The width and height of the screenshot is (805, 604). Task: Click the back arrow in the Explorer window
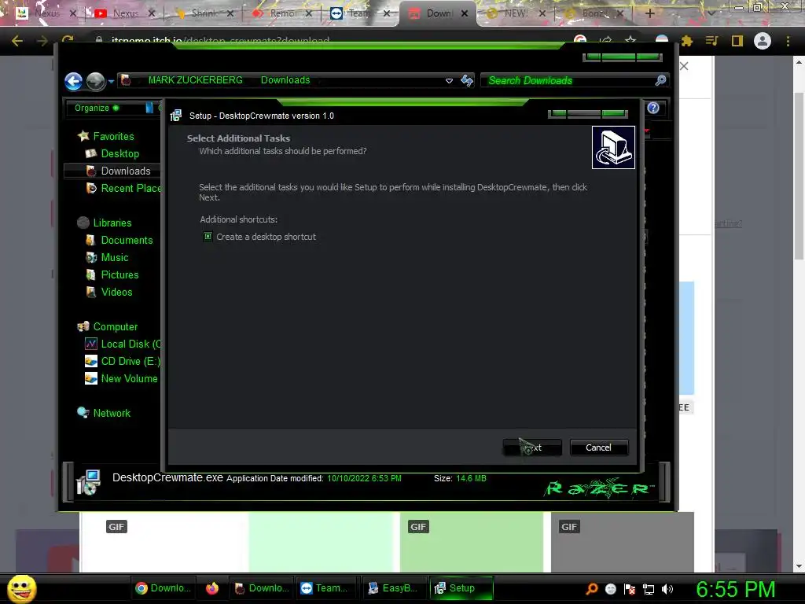73,81
